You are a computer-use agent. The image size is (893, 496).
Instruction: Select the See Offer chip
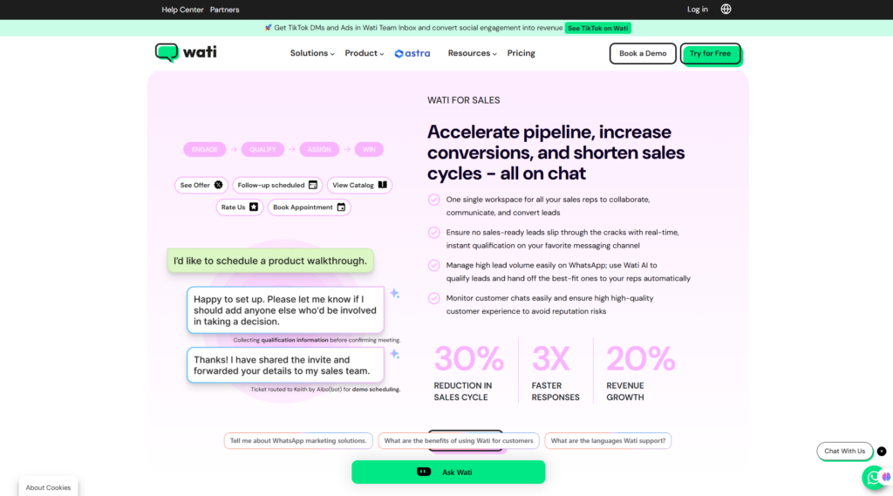coord(201,185)
